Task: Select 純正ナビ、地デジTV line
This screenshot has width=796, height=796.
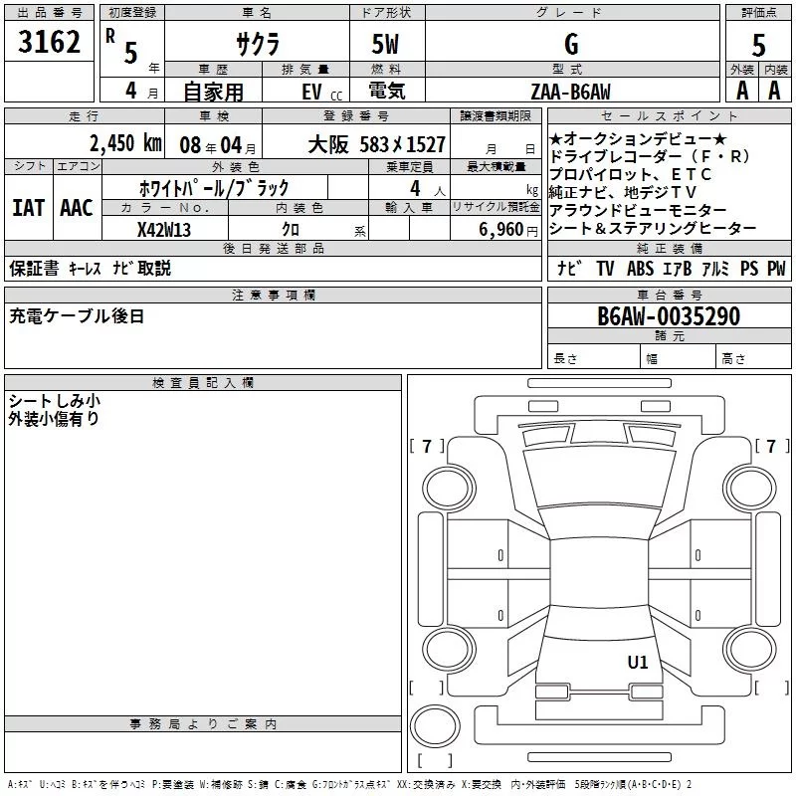Action: click(623, 192)
